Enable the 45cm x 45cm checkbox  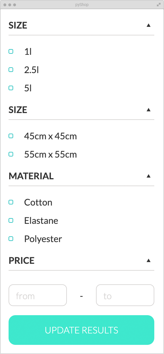coord(11,136)
